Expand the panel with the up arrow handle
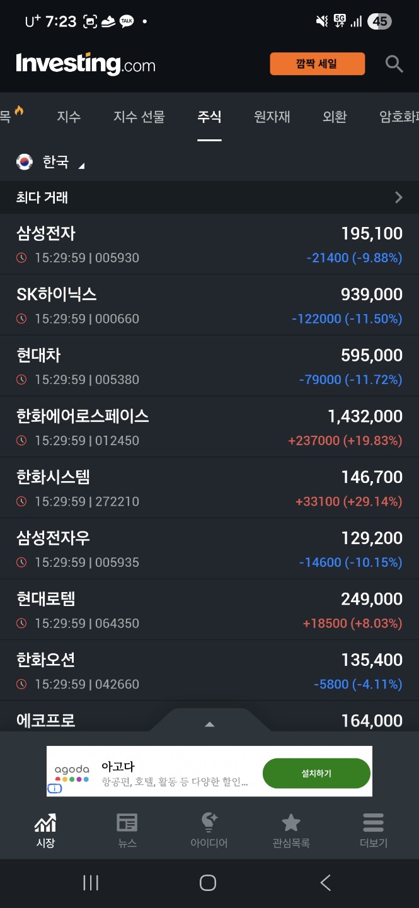This screenshot has height=908, width=419. (210, 724)
